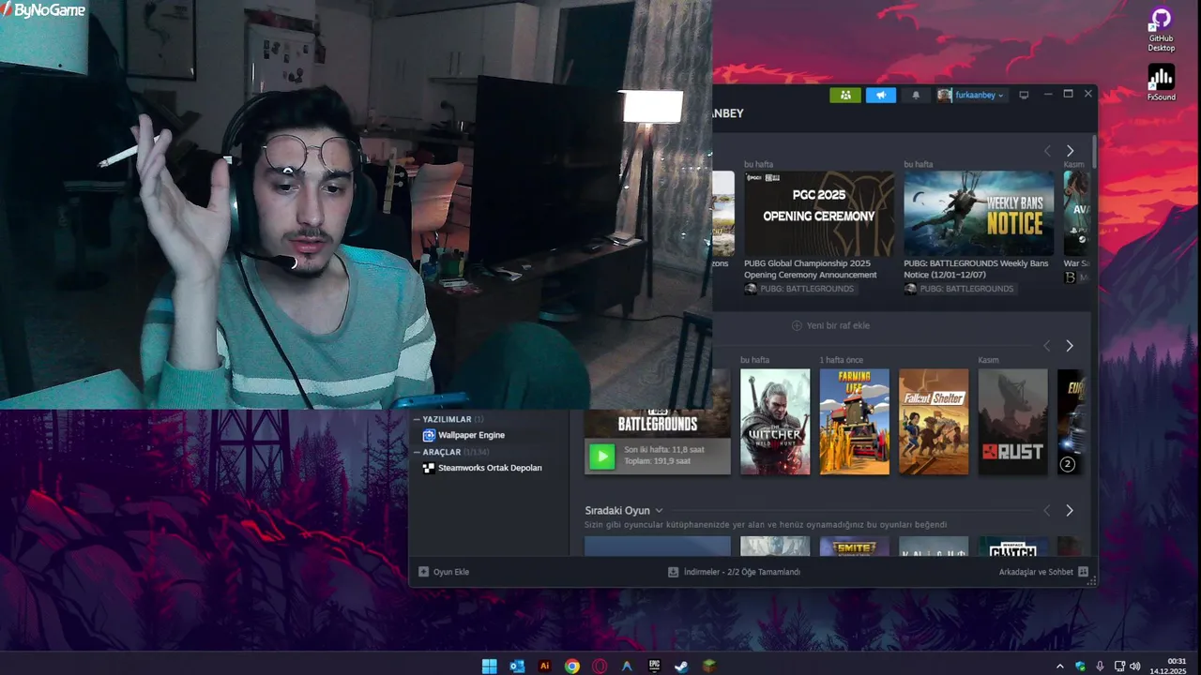The image size is (1201, 675).
Task: Open the Windows Start menu
Action: point(489,667)
